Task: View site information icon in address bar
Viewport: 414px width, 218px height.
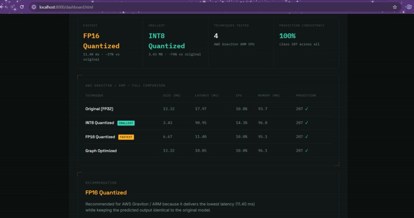Action: pos(34,7)
